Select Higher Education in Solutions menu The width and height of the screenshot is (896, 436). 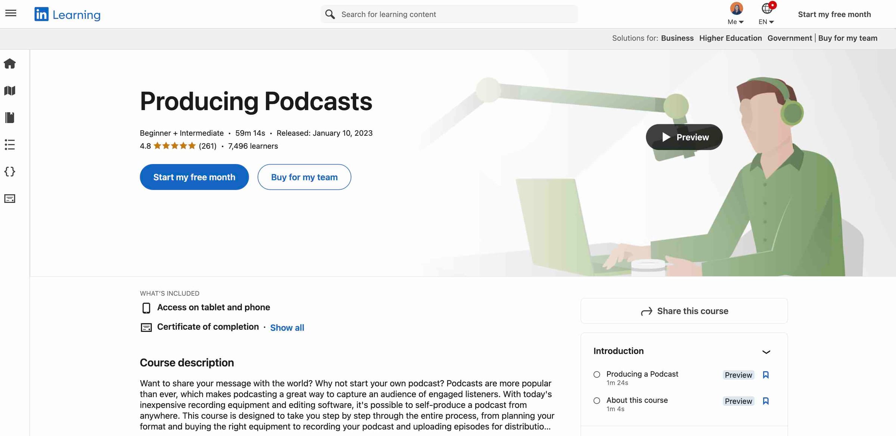[x=730, y=38]
